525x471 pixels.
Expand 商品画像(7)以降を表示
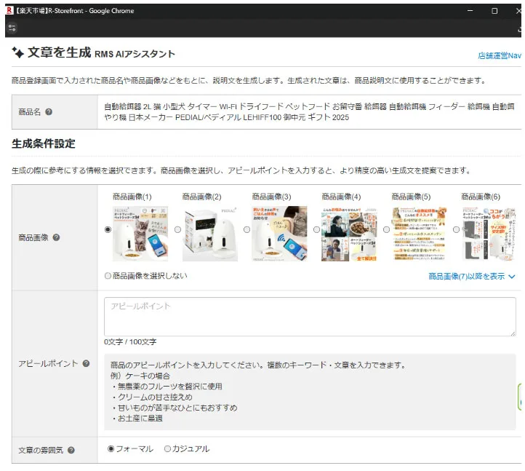coord(471,277)
